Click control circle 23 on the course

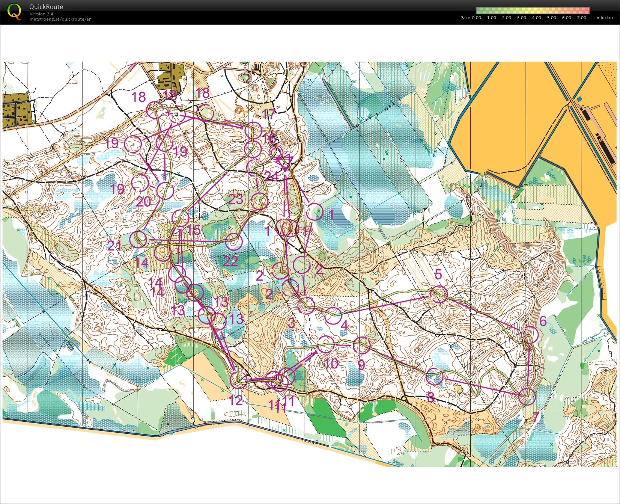259,202
